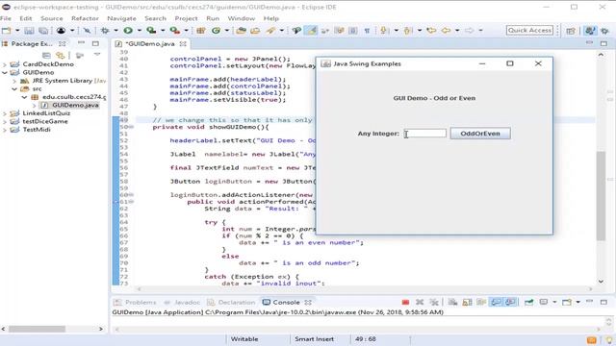
Task: Open Display Selected Console dropdown
Action: pyautogui.click(x=554, y=302)
